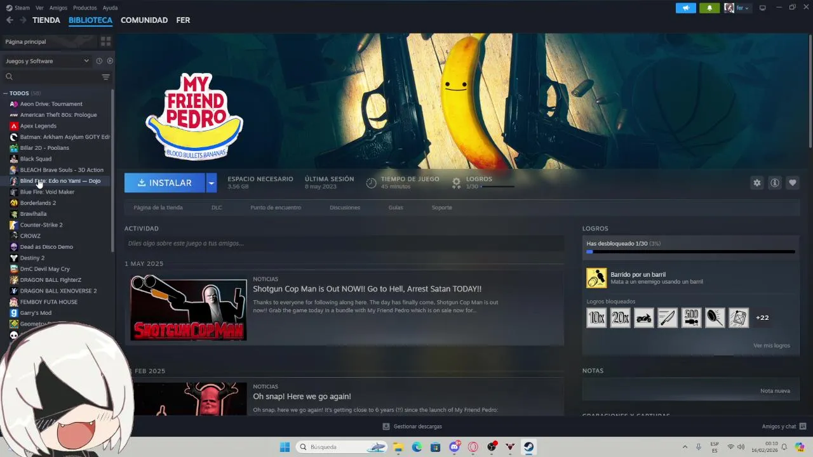
Task: Open the Amigos y chat icon
Action: point(803,427)
